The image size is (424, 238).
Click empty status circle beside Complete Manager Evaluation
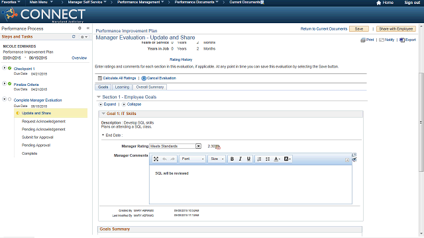click(10, 99)
